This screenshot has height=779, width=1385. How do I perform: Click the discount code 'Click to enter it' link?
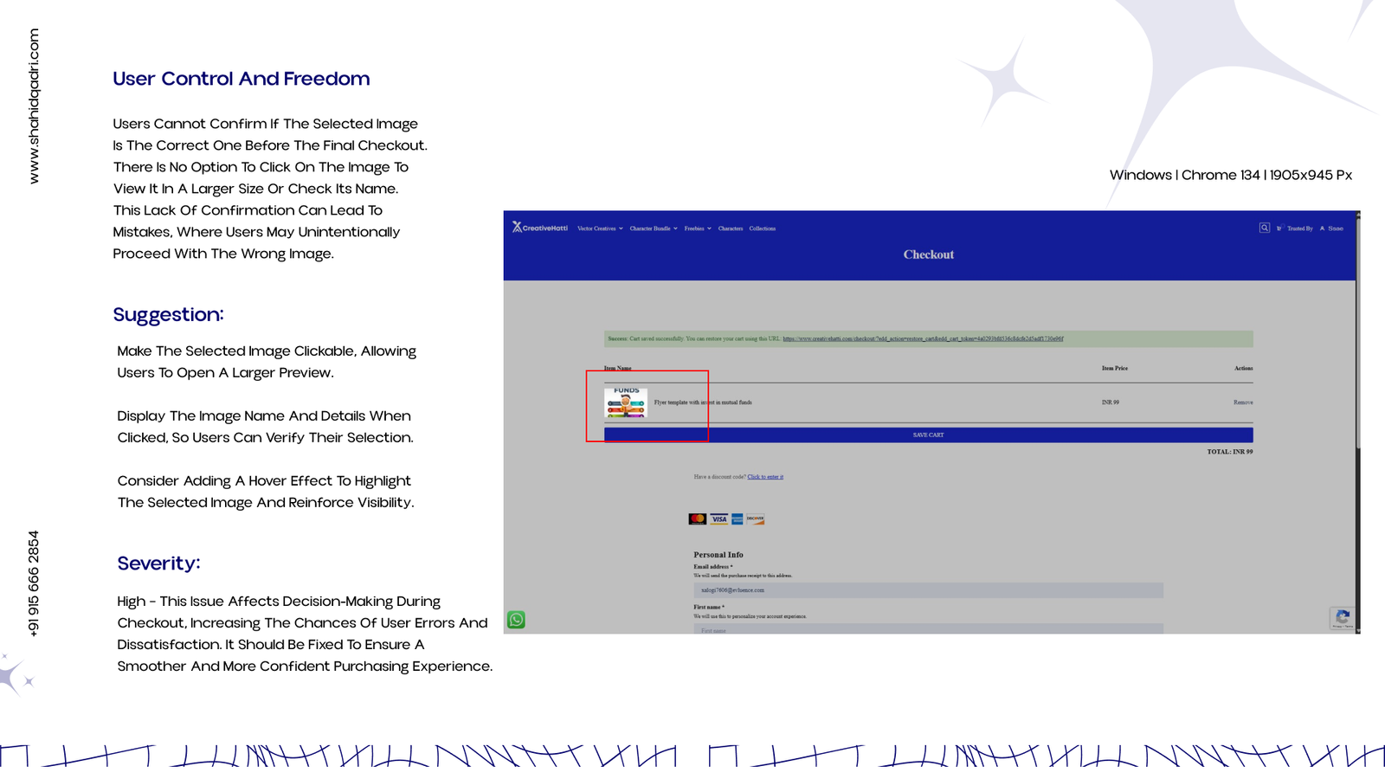[x=765, y=477]
